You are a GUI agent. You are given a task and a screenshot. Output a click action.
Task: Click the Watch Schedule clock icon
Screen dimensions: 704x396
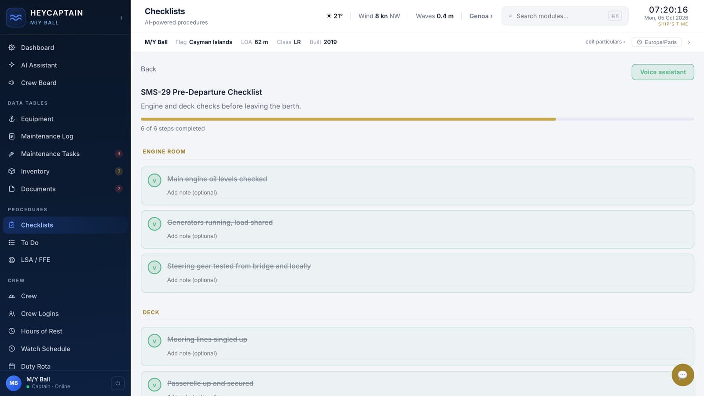[12, 349]
